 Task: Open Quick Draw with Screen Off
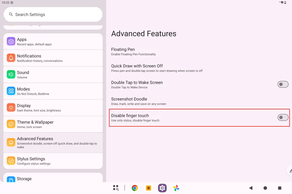199,68
